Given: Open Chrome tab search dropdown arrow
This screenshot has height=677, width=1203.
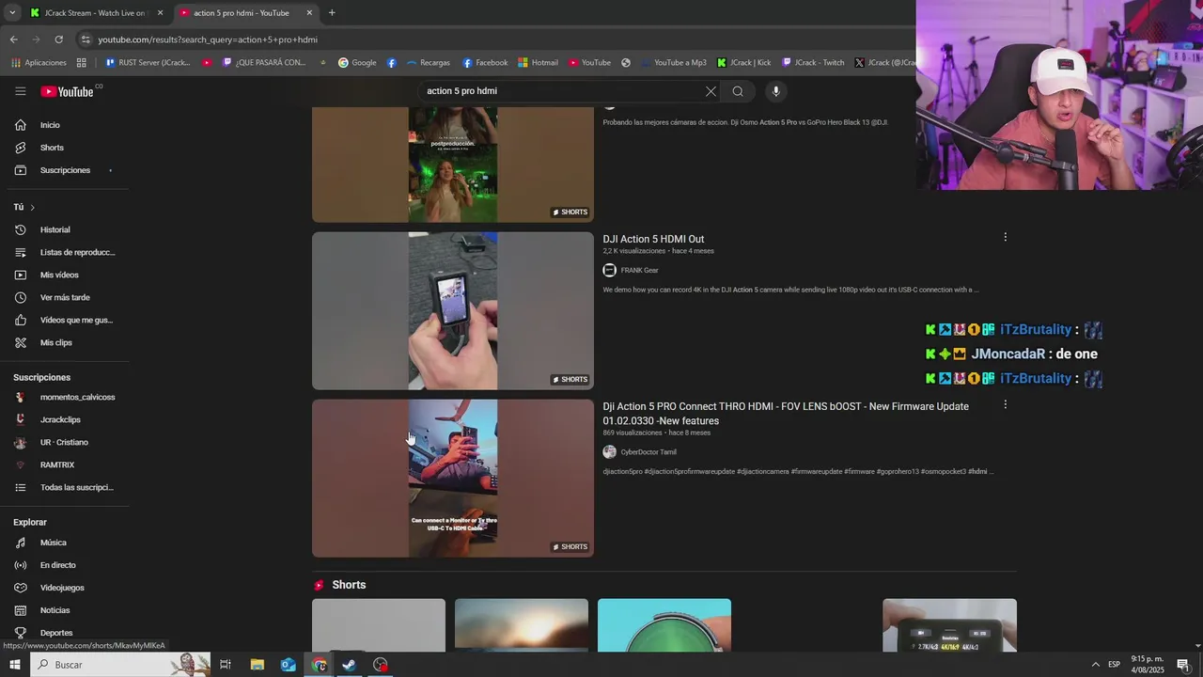Looking at the screenshot, I should [12, 13].
